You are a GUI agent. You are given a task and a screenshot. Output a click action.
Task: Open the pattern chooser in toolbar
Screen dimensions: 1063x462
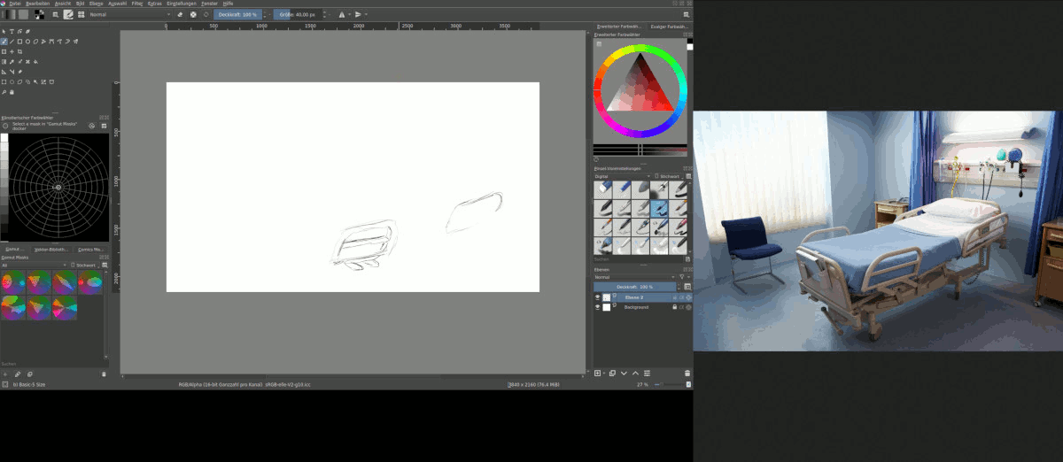point(23,14)
